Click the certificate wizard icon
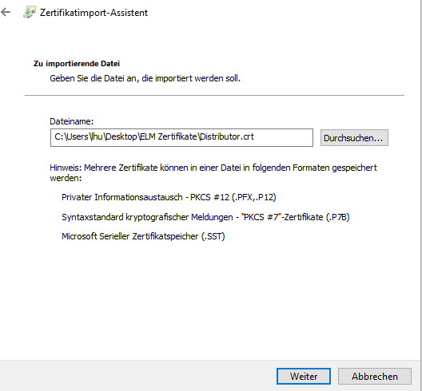The width and height of the screenshot is (422, 391). 30,12
